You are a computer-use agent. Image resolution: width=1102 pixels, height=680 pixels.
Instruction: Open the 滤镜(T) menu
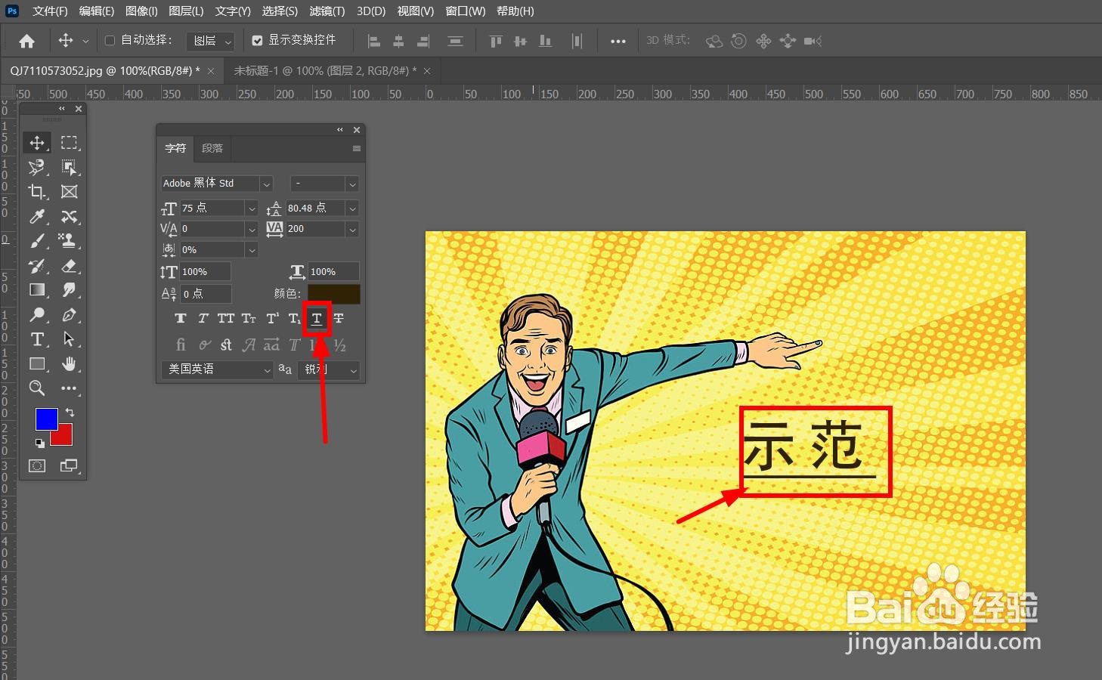[x=327, y=11]
